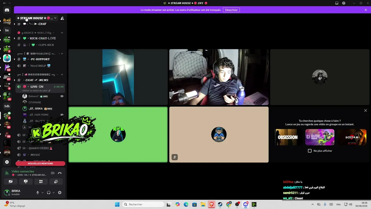Deafen audio with headphones icon
The height and width of the screenshot is (209, 371).
click(x=49, y=192)
